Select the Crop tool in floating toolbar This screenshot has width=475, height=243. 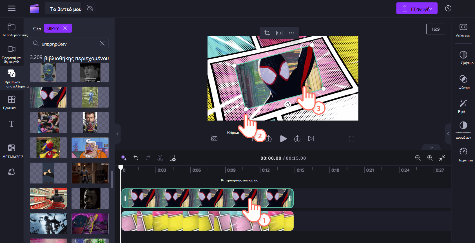267,33
